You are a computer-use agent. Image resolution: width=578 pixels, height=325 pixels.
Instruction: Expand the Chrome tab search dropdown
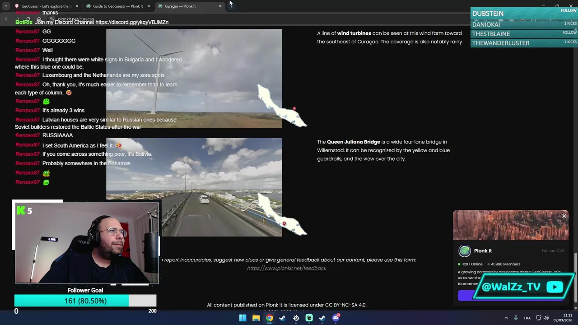point(6,6)
